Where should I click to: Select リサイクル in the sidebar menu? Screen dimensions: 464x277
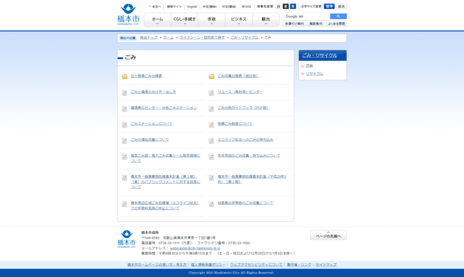coord(314,74)
